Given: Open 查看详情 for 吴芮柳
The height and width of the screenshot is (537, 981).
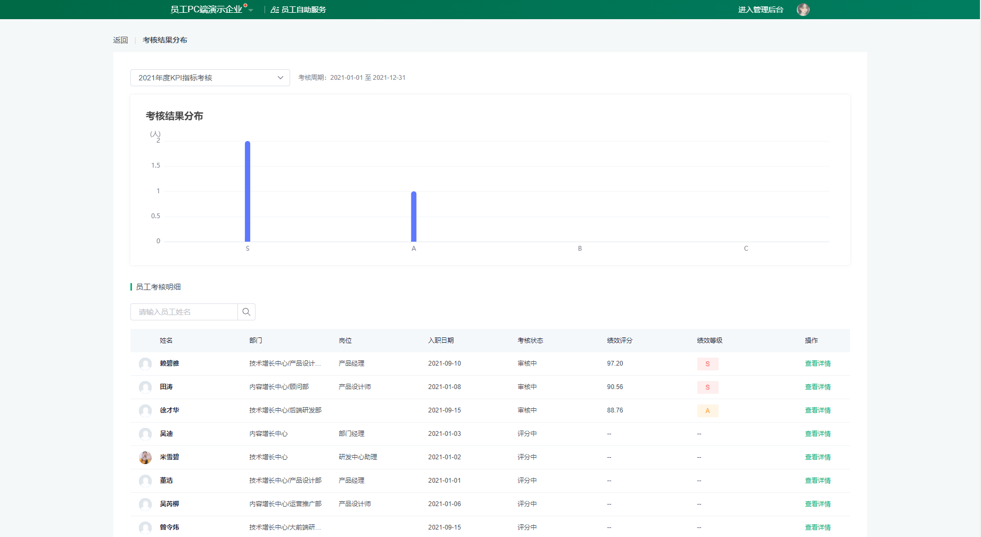Looking at the screenshot, I should [817, 504].
